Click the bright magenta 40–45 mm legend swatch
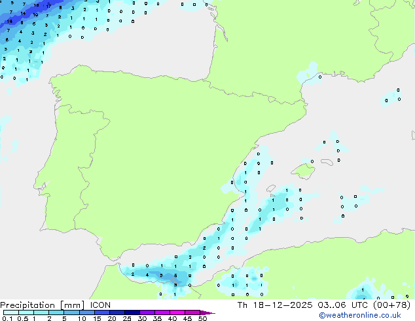This screenshot has width=415, height=321. coord(177,312)
